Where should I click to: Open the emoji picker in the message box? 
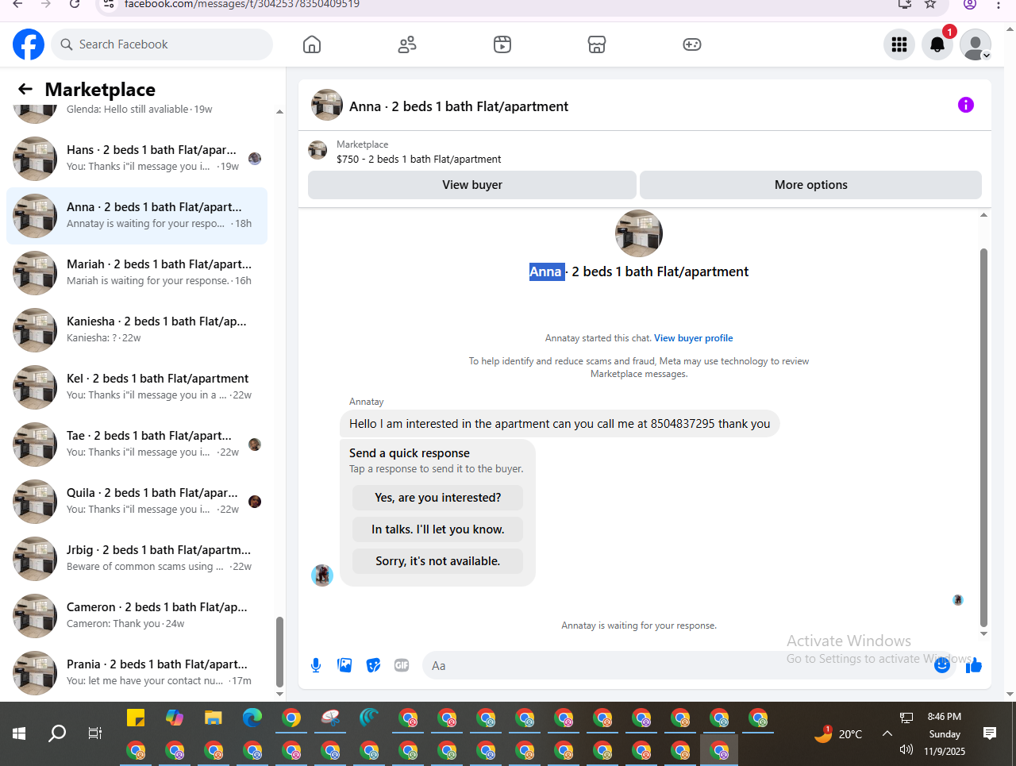(942, 665)
